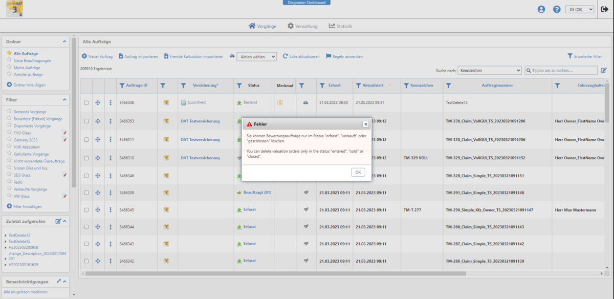
Task: Click the edit-filter icon next to SD3 Glass
Action: coord(64,175)
